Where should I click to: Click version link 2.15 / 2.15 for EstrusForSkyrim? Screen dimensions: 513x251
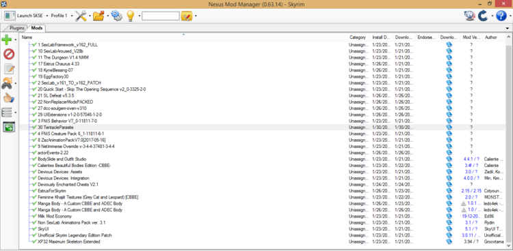click(x=471, y=190)
